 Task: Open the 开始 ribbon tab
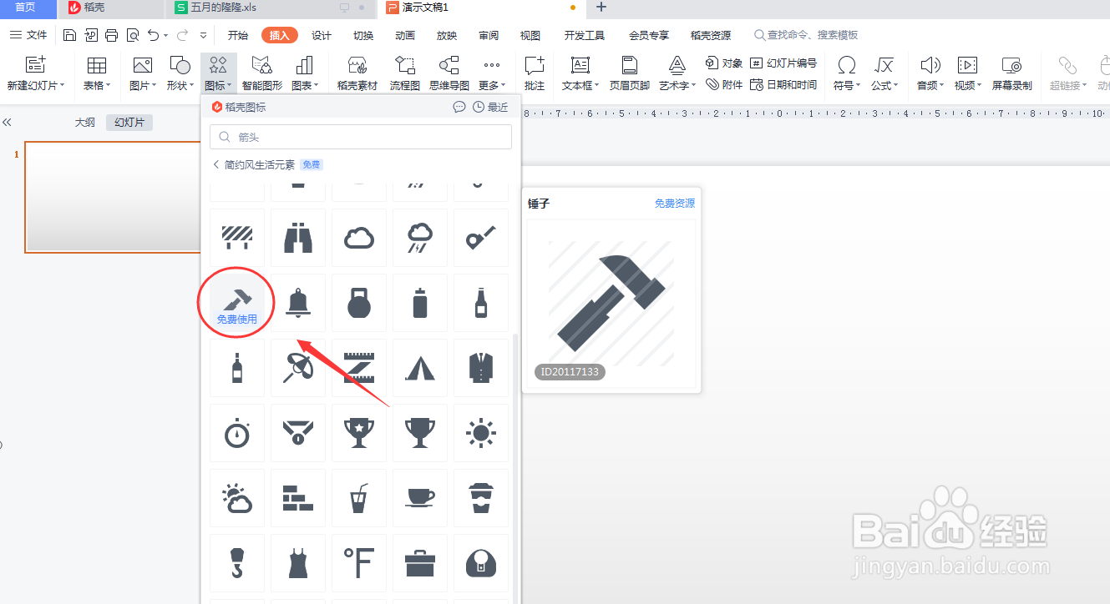pyautogui.click(x=238, y=35)
